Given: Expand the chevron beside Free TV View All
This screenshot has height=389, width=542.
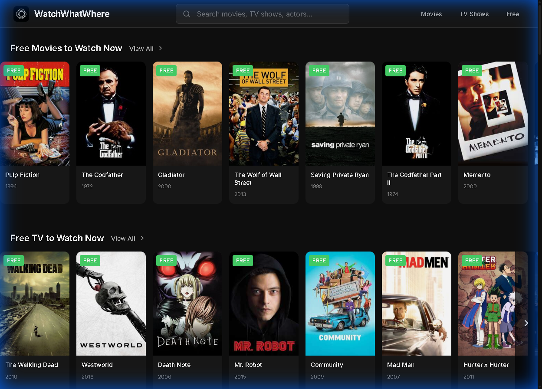Looking at the screenshot, I should pyautogui.click(x=142, y=238).
